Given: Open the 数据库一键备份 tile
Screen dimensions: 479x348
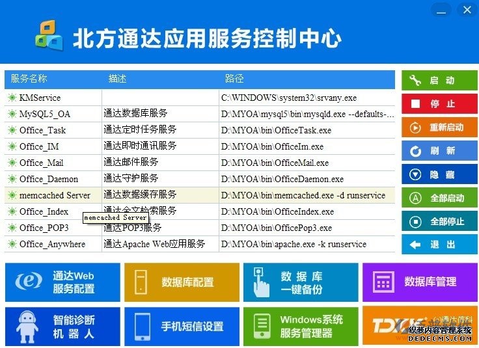Looking at the screenshot, I should coord(301,282).
